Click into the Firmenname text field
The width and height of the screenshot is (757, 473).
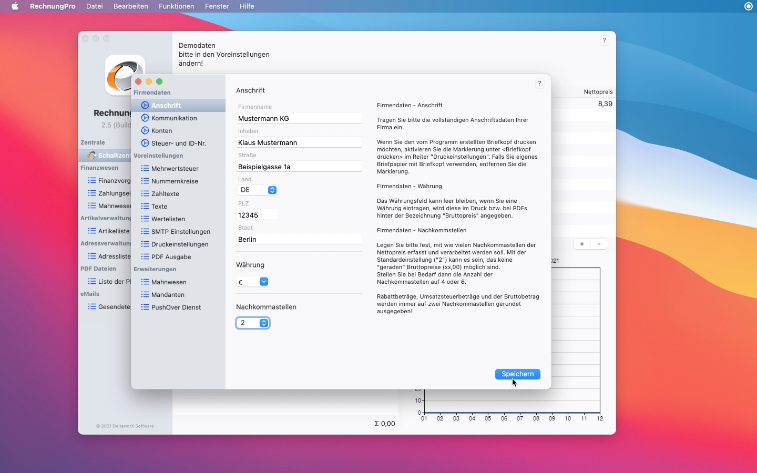coord(299,118)
